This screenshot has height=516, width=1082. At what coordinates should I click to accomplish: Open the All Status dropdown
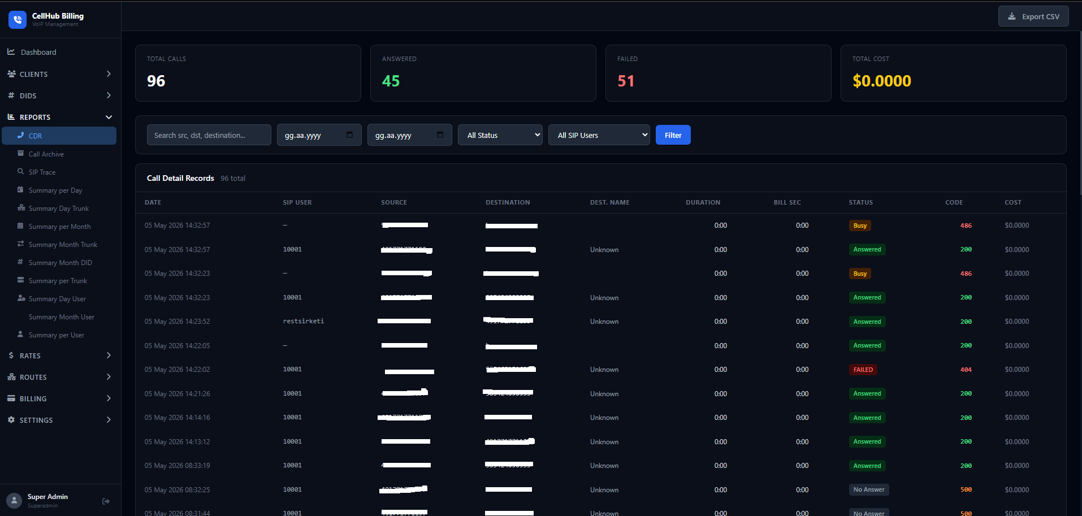tap(500, 135)
